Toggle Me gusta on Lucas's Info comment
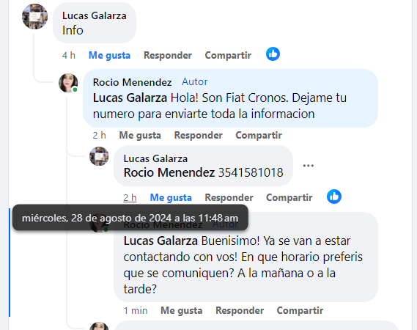Image resolution: width=417 pixels, height=330 pixels. pos(110,55)
